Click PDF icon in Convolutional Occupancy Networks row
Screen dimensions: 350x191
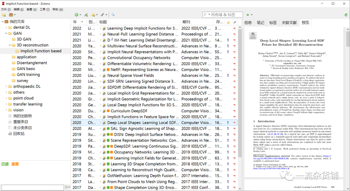(234, 58)
